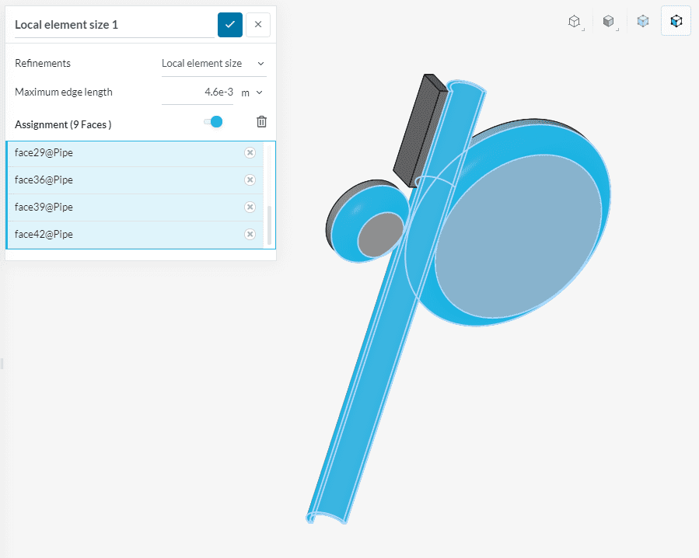Select face42@Pipe entry in the list
The width and height of the screenshot is (699, 558).
pos(117,235)
